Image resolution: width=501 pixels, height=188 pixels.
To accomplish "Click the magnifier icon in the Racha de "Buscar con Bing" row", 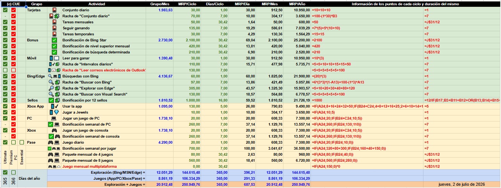I will pyautogui.click(x=52, y=82).
